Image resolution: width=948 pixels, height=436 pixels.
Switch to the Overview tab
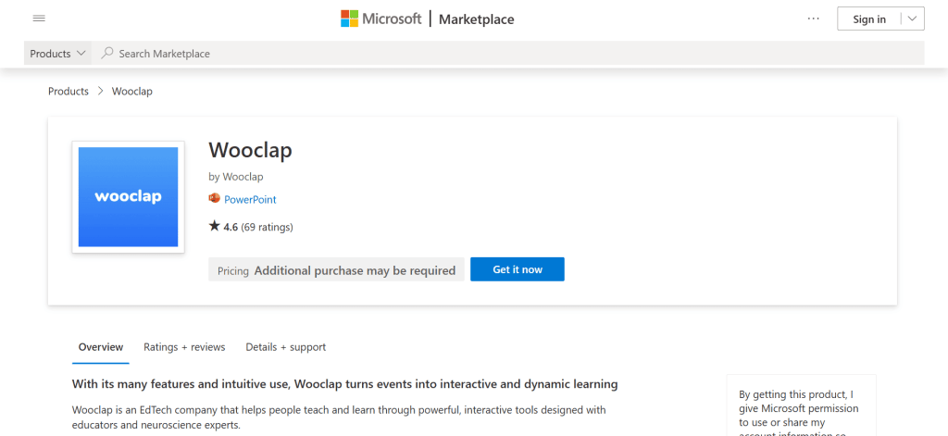click(101, 347)
